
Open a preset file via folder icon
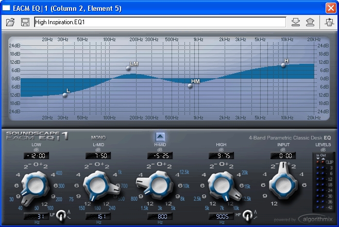pos(10,22)
